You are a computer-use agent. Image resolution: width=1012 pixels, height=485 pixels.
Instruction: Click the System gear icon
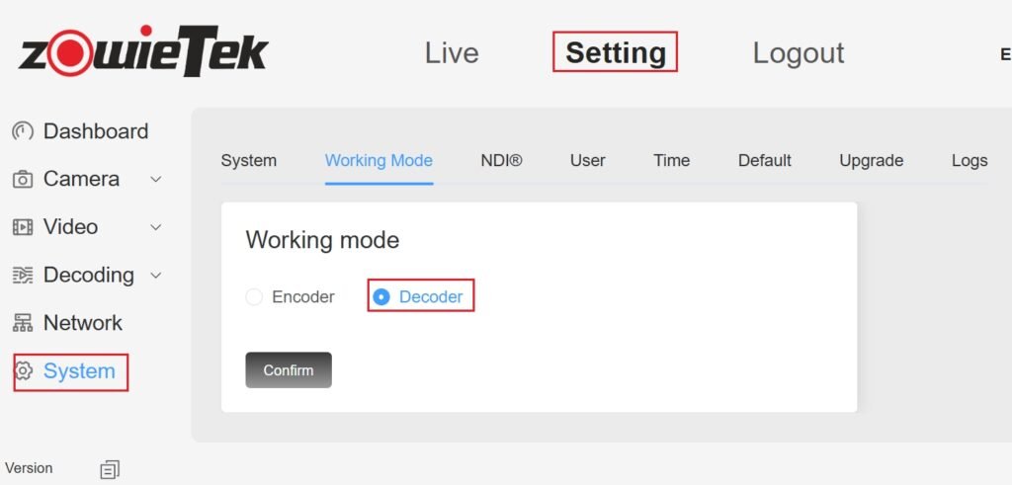pos(23,371)
